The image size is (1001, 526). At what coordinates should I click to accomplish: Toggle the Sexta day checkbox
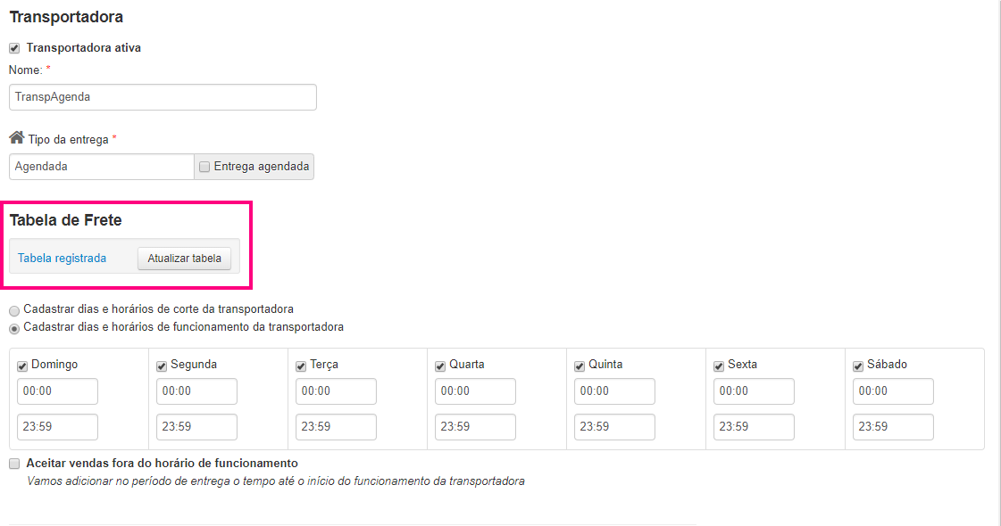(719, 366)
